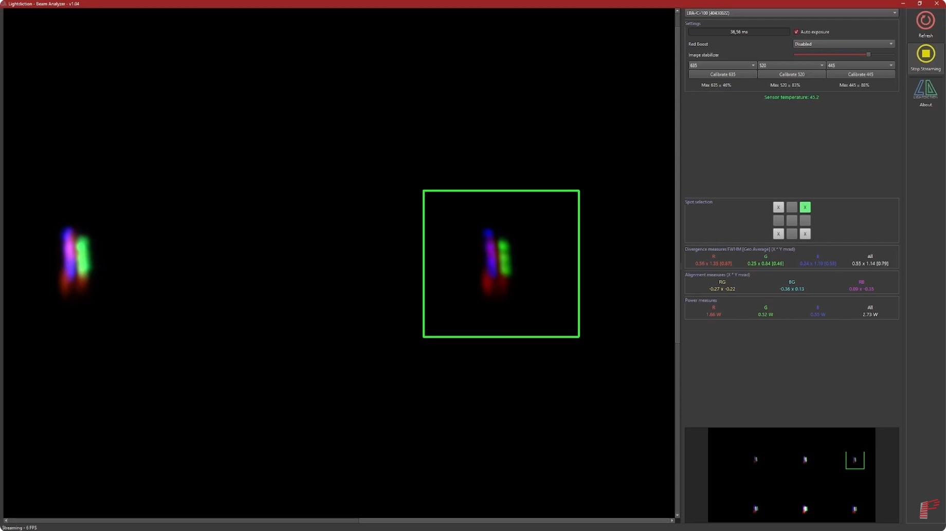Minimize the Beam Analyzer window

pos(903,4)
